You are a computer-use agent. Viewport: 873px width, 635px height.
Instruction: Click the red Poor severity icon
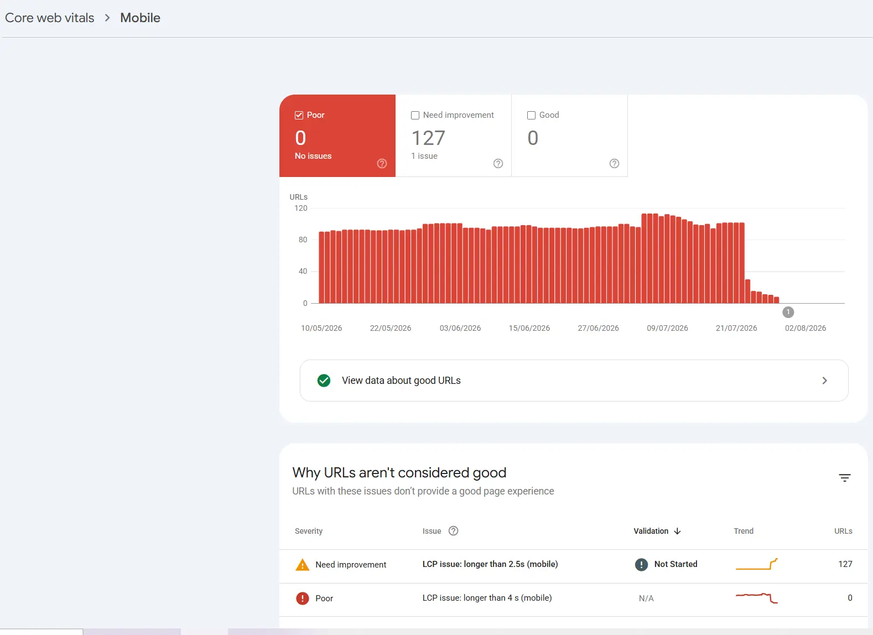tap(302, 598)
